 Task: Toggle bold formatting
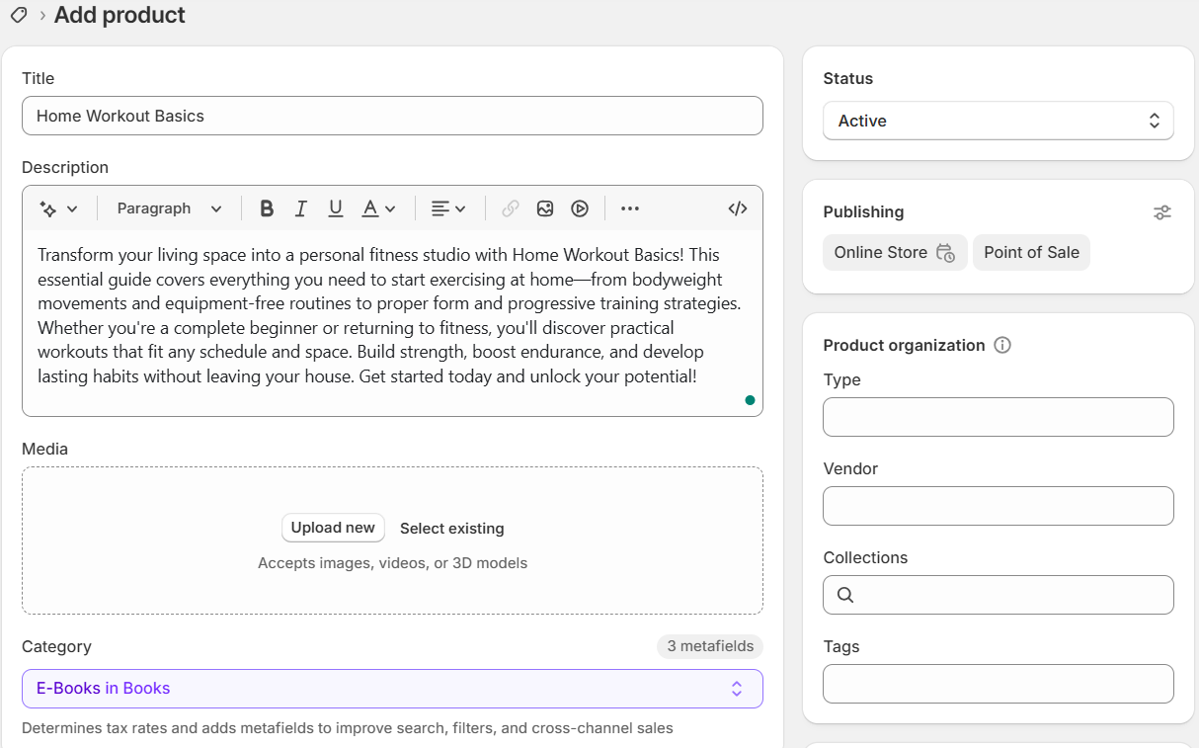click(x=267, y=208)
